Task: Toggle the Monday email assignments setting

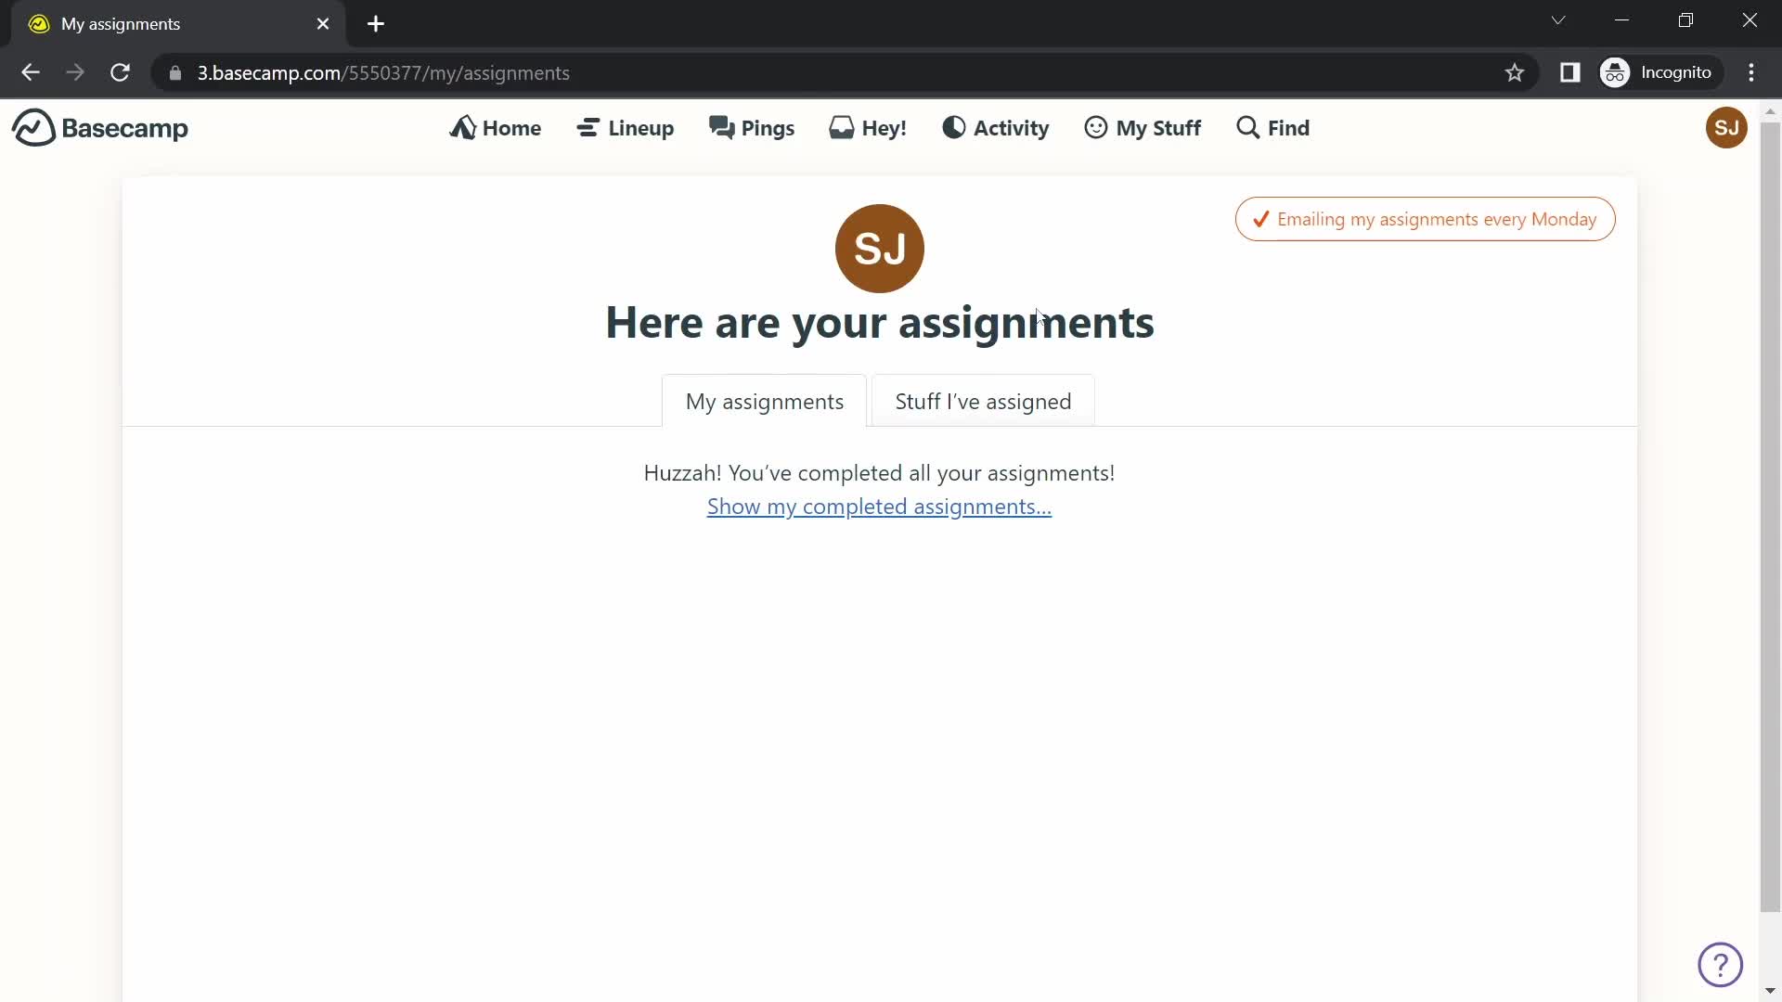Action: click(x=1425, y=219)
